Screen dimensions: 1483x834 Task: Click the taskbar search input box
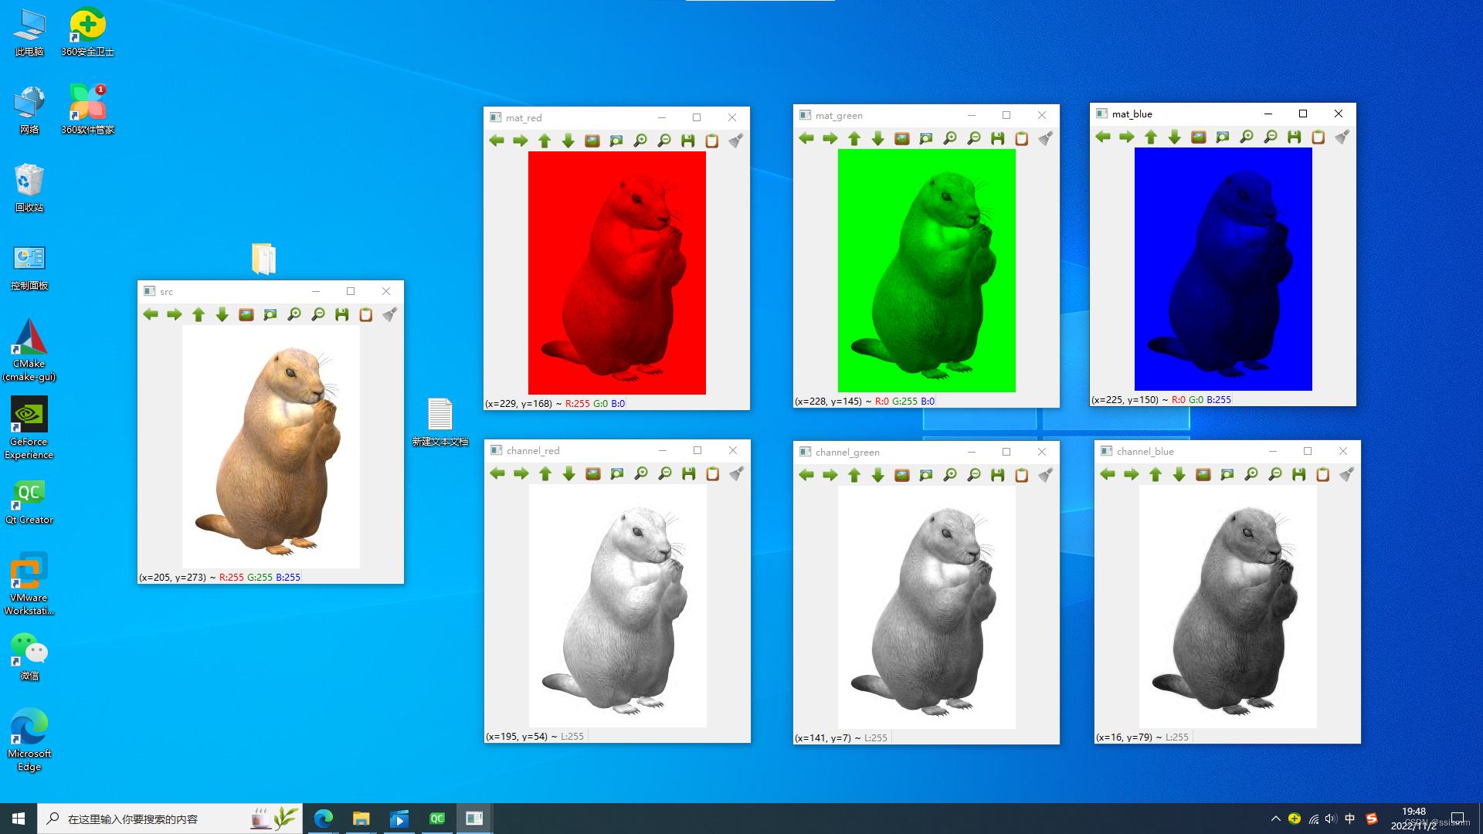(x=154, y=819)
